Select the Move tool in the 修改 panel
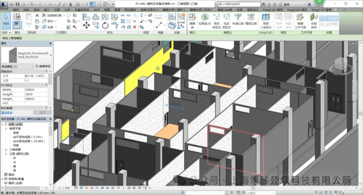The height and width of the screenshot is (195, 363). (86, 25)
